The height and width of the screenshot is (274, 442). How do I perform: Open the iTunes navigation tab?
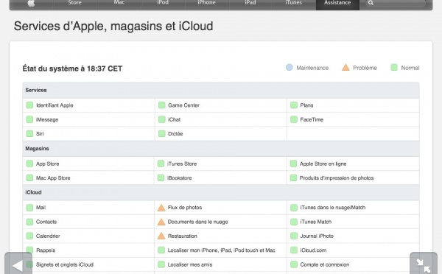pyautogui.click(x=293, y=2)
